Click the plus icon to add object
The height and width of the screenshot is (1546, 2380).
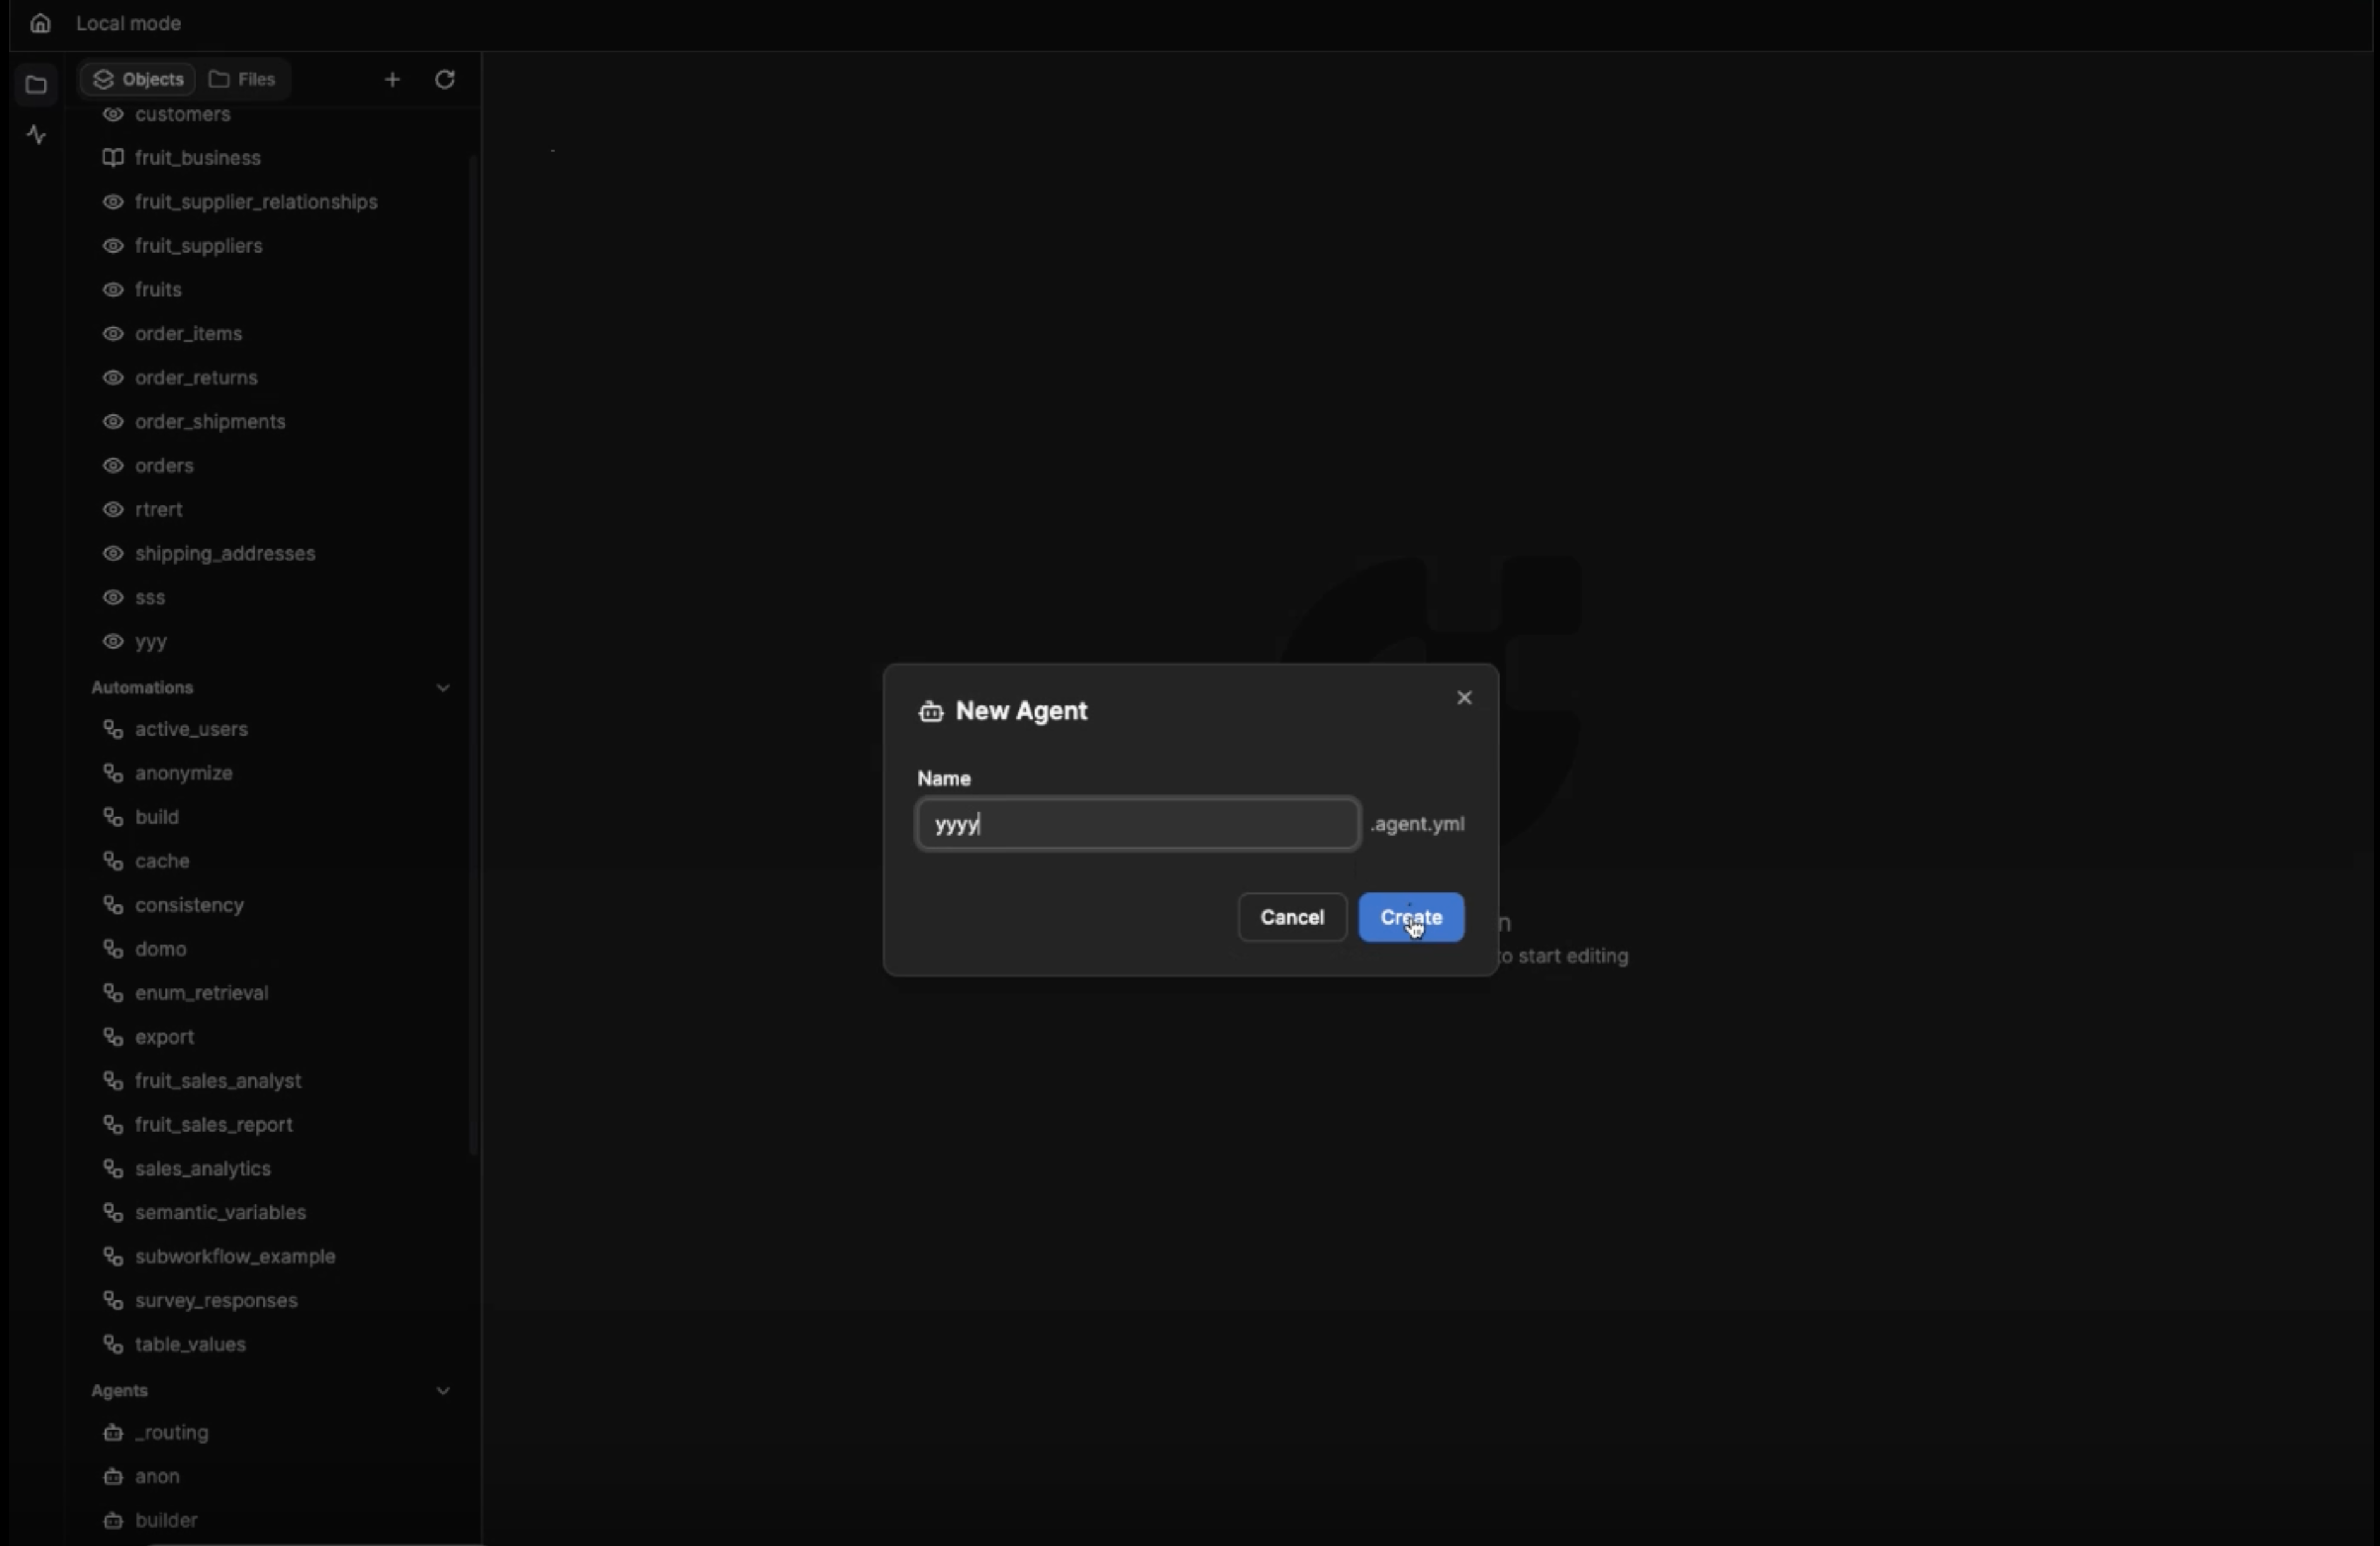pyautogui.click(x=392, y=79)
